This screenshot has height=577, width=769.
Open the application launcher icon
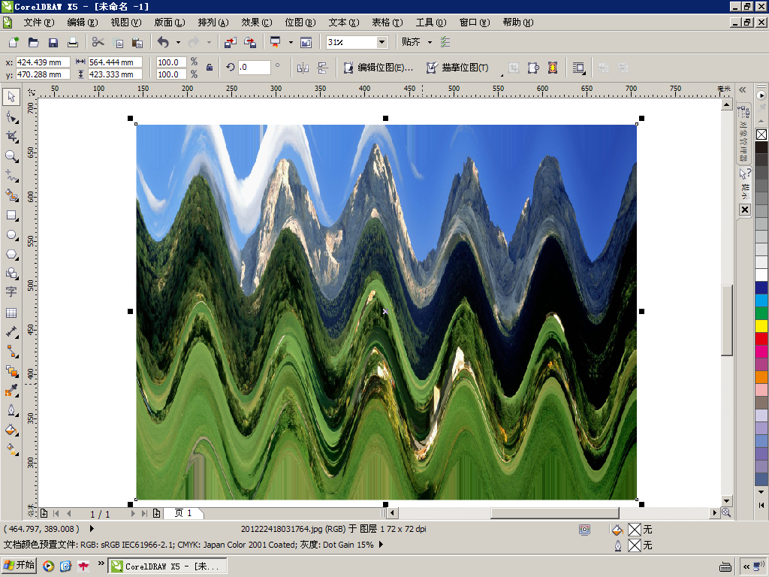(x=276, y=42)
